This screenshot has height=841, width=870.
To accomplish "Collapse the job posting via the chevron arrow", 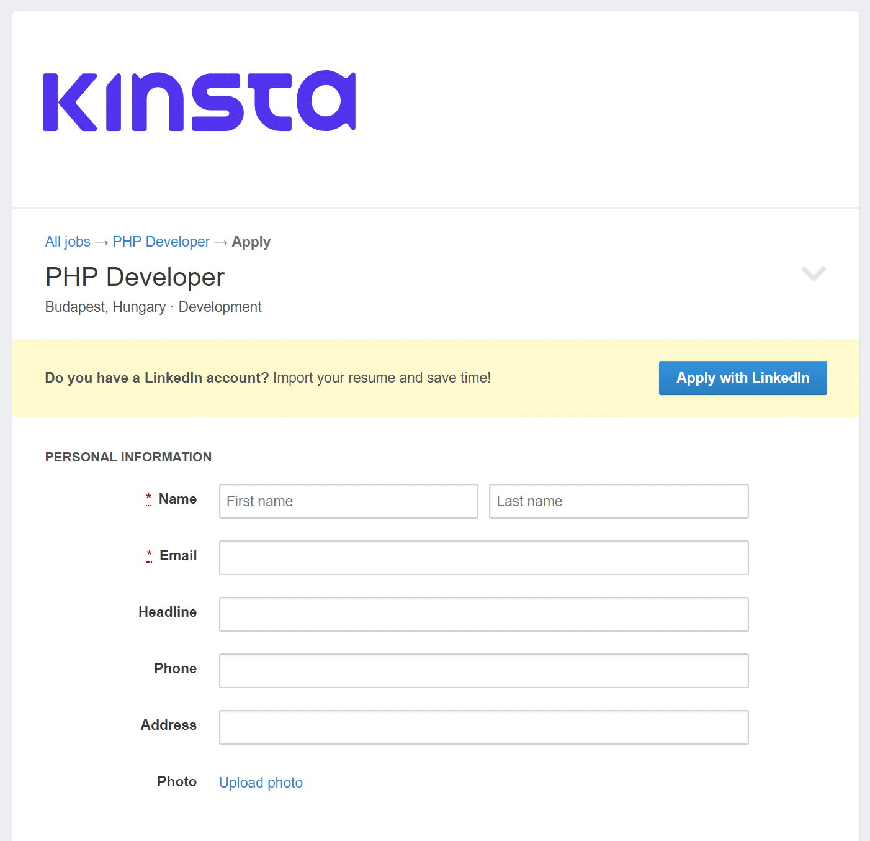I will tap(813, 274).
